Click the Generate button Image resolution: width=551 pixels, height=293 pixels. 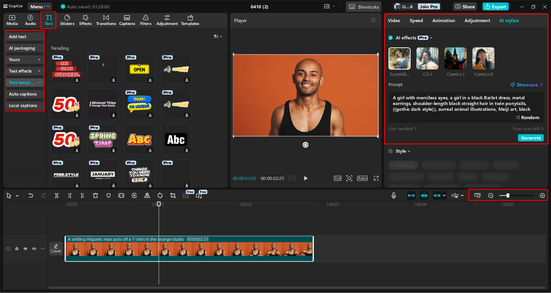[531, 138]
